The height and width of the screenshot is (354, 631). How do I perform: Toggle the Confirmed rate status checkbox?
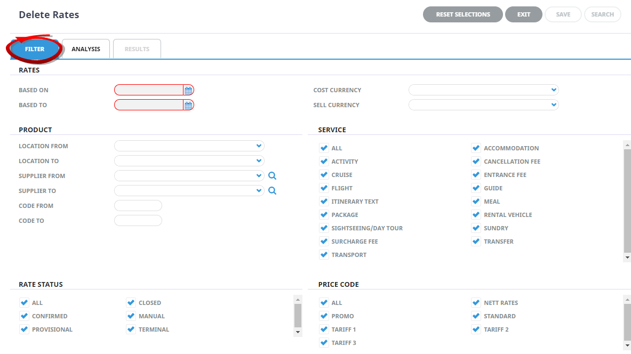(x=24, y=316)
